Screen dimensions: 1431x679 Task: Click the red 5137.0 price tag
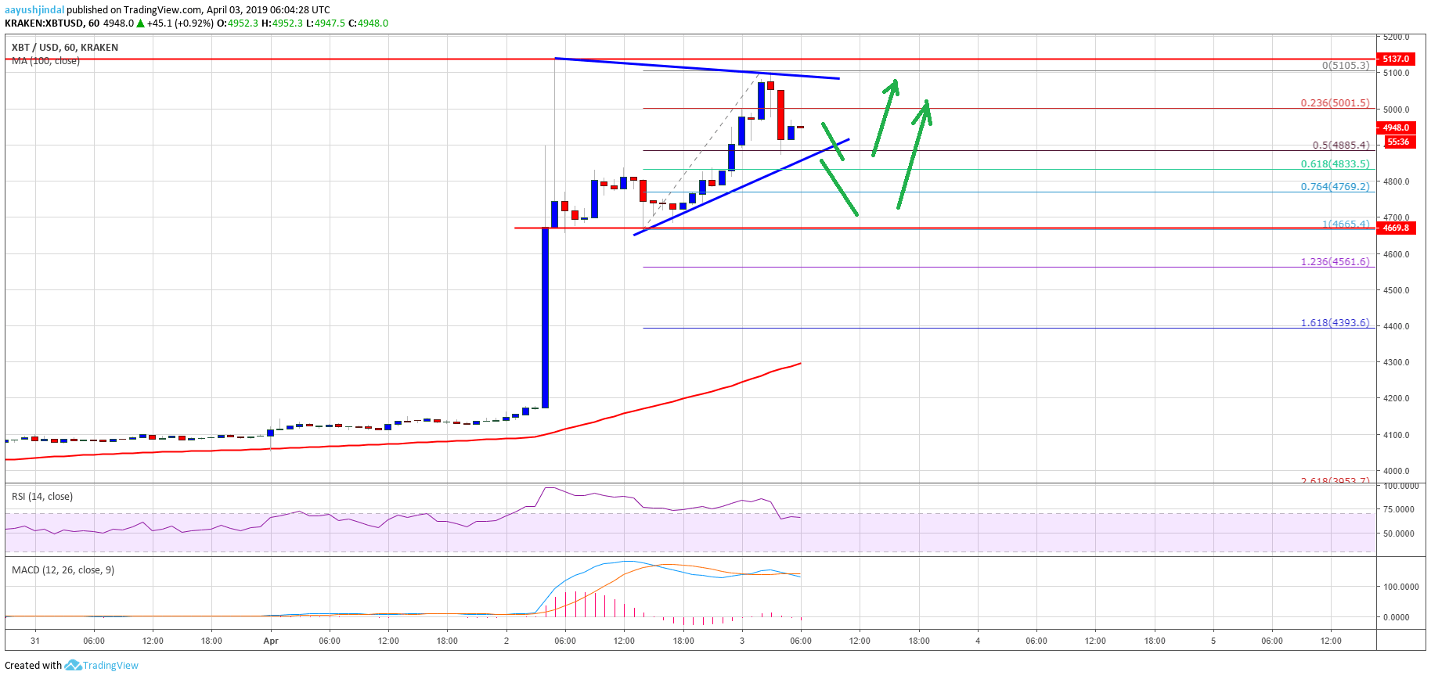[1396, 59]
